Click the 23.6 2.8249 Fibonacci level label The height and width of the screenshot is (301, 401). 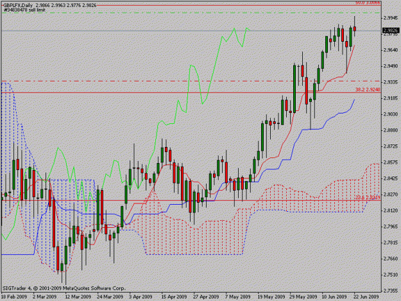point(368,198)
